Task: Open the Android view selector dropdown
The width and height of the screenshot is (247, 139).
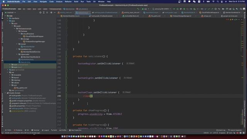Action: 10,12
